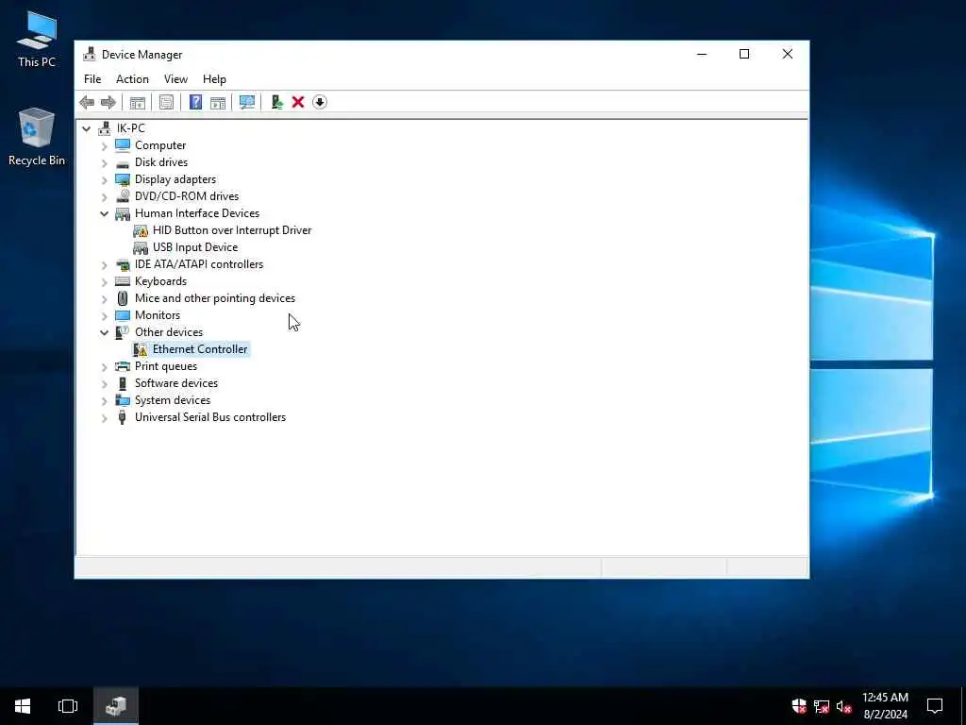Open Task View on the taskbar
This screenshot has width=966, height=725.
[68, 706]
